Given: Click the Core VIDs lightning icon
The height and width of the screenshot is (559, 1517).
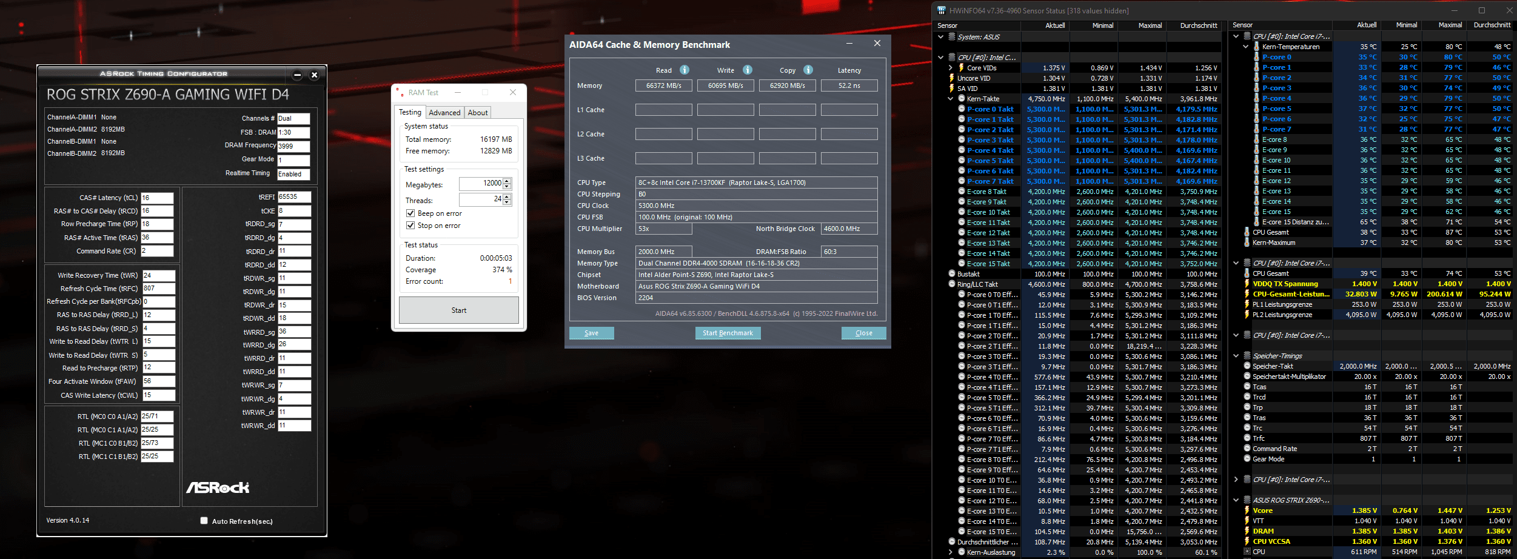Looking at the screenshot, I should (x=961, y=68).
